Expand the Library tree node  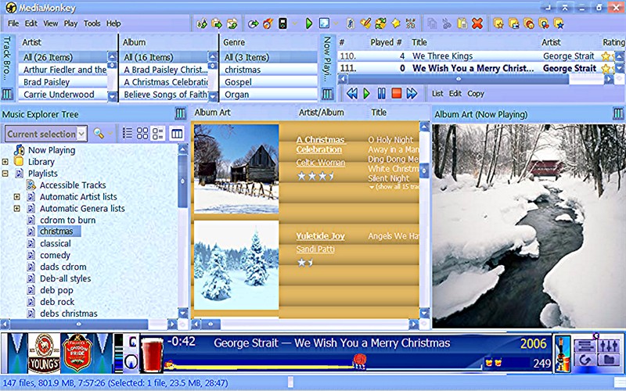(x=5, y=162)
